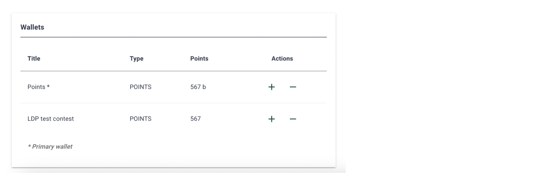Viewport: 542px width, 180px height.
Task: Click the Primary wallet footnote text
Action: 50,146
